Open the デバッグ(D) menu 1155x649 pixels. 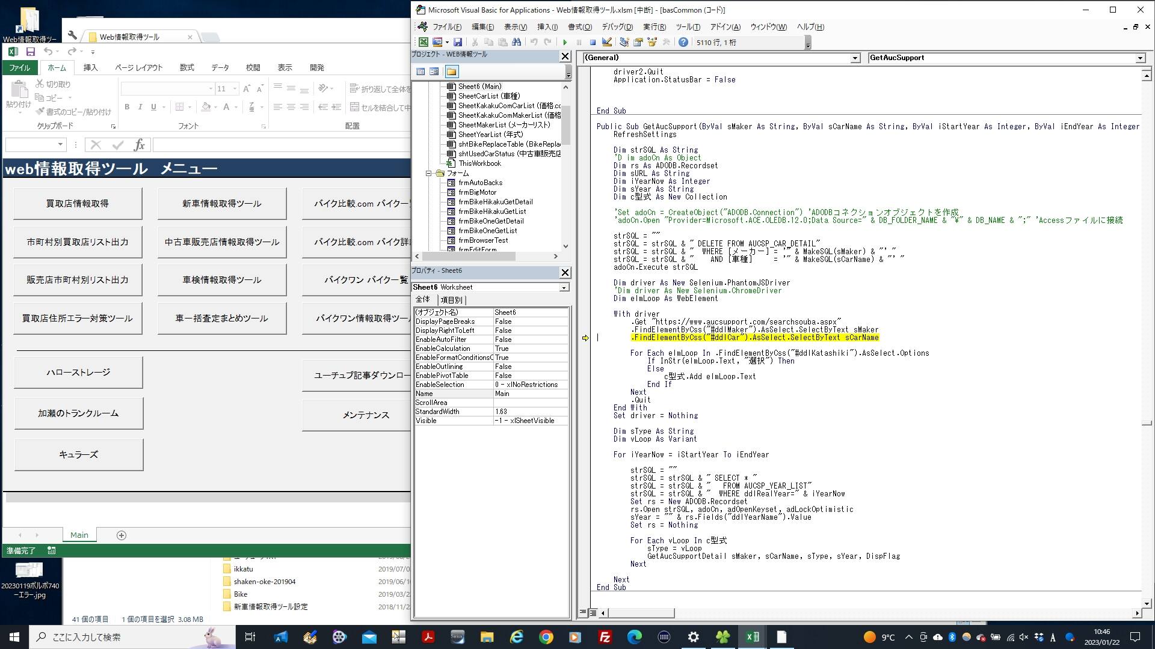(617, 26)
